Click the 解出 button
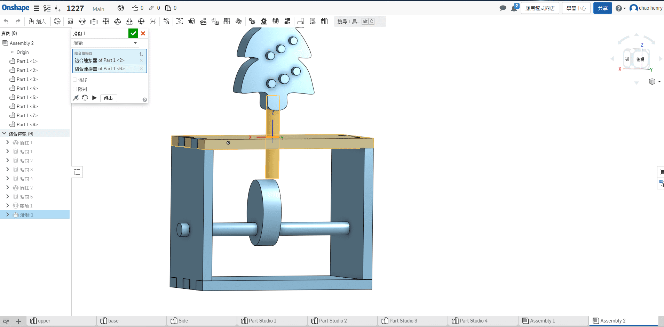 coord(109,98)
